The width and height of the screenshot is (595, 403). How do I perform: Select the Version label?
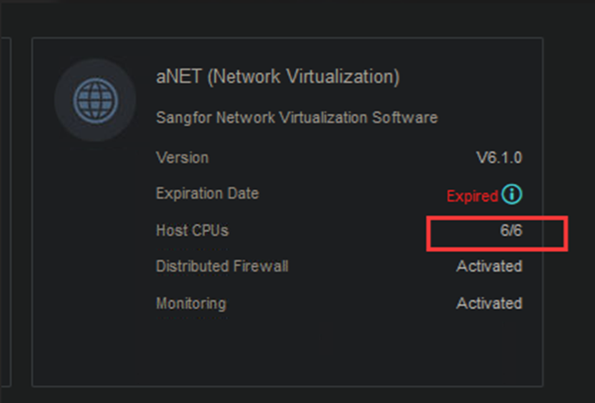pos(182,157)
